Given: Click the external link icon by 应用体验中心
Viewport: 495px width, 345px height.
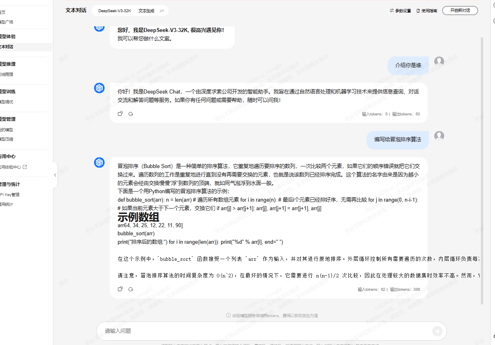Looking at the screenshot, I should 25,167.
